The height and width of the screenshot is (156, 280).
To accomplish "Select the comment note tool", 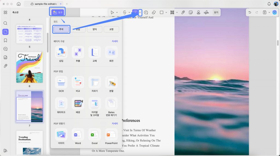I will pyautogui.click(x=146, y=13).
